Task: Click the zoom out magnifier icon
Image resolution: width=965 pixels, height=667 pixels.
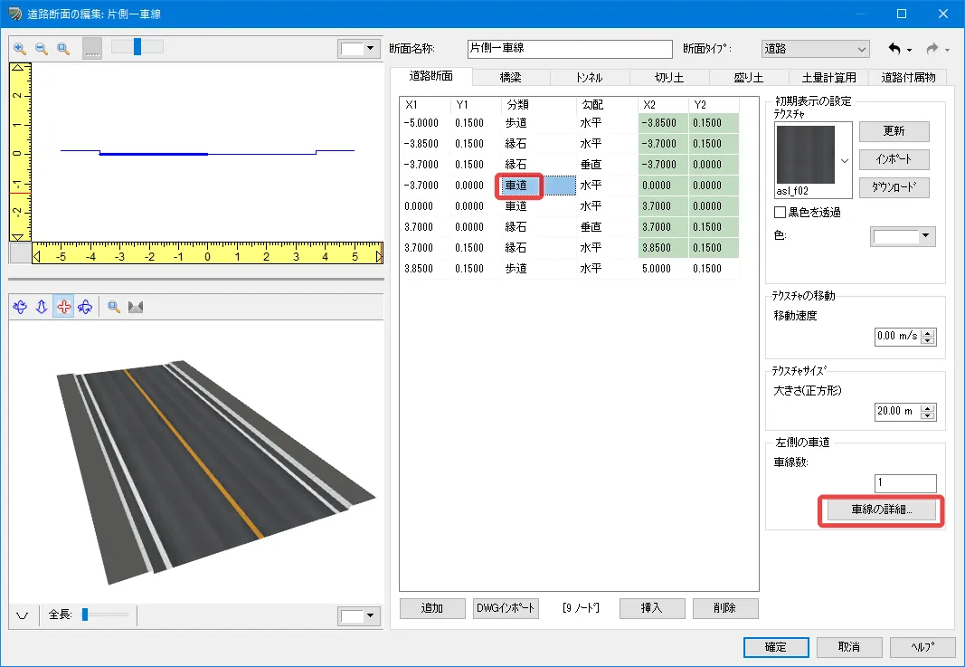Action: (42, 49)
